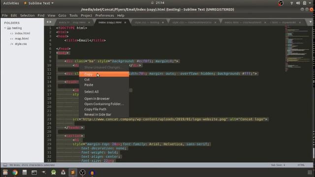The height and width of the screenshot is (177, 315).
Task: Choose Open Containing Folder… menu entry
Action: tap(104, 104)
